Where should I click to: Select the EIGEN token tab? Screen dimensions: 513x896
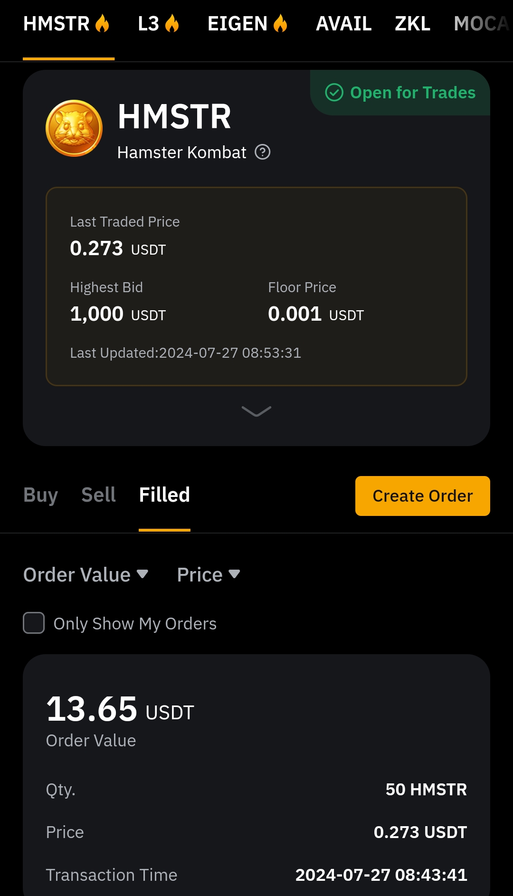237,24
